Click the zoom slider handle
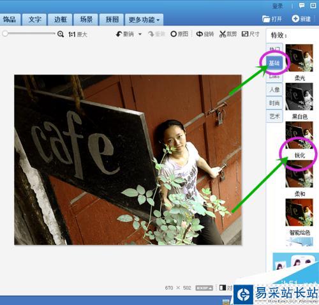 (5, 34)
